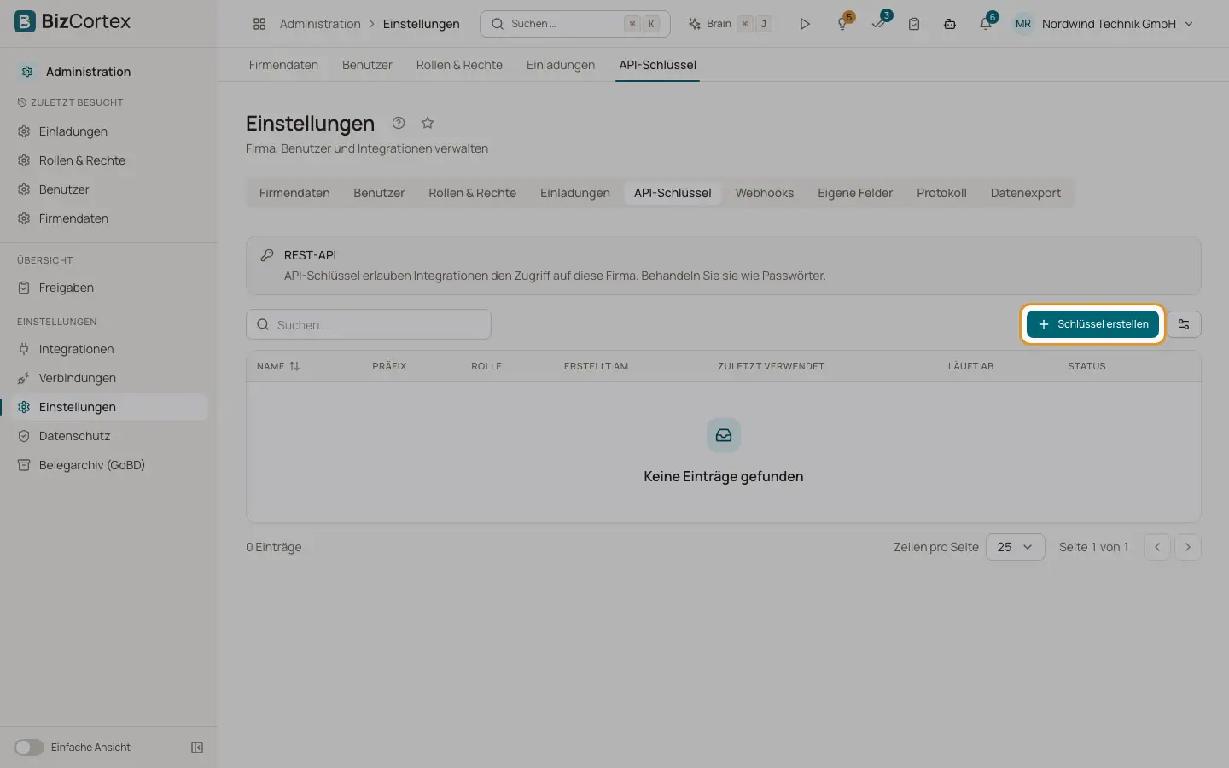The image size is (1229, 768).
Task: Open the robot bot icon in top bar
Action: tap(949, 24)
